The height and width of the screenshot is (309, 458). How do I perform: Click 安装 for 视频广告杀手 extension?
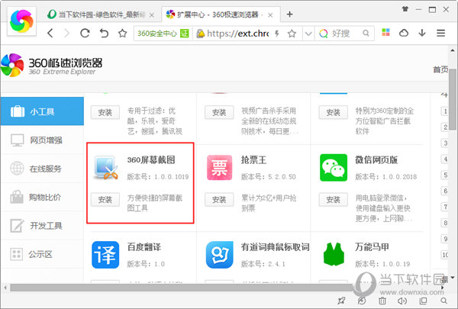click(x=219, y=112)
